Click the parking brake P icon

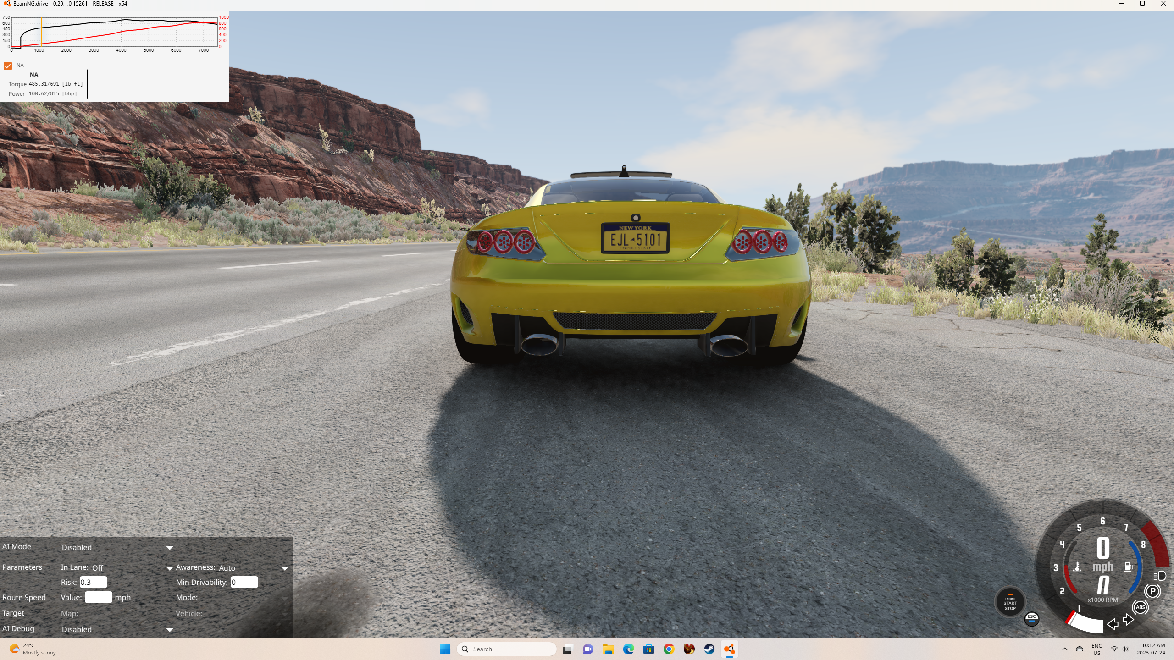pyautogui.click(x=1152, y=591)
